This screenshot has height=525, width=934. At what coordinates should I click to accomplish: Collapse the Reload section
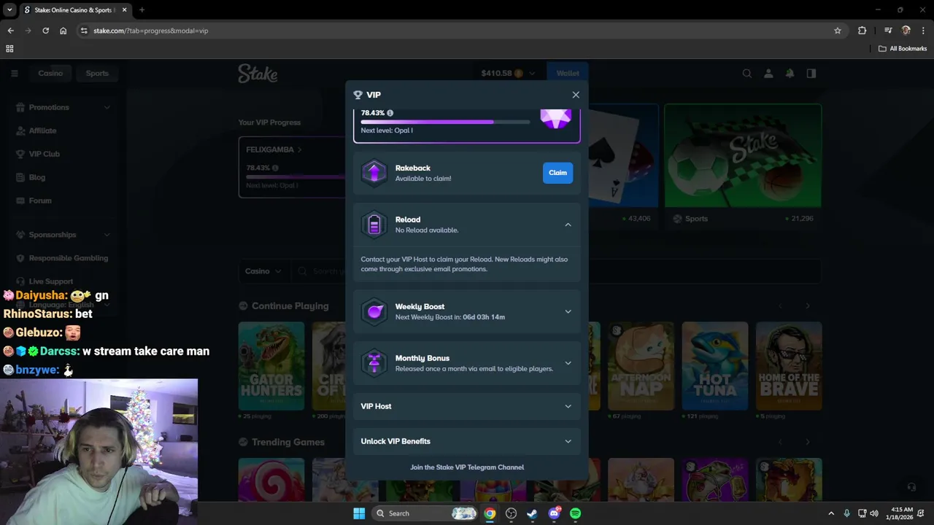tap(568, 225)
